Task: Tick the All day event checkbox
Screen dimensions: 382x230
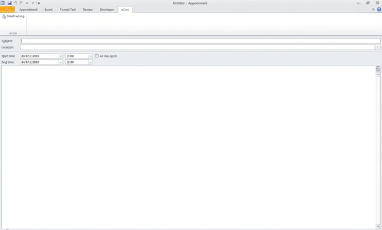Action: (97, 56)
